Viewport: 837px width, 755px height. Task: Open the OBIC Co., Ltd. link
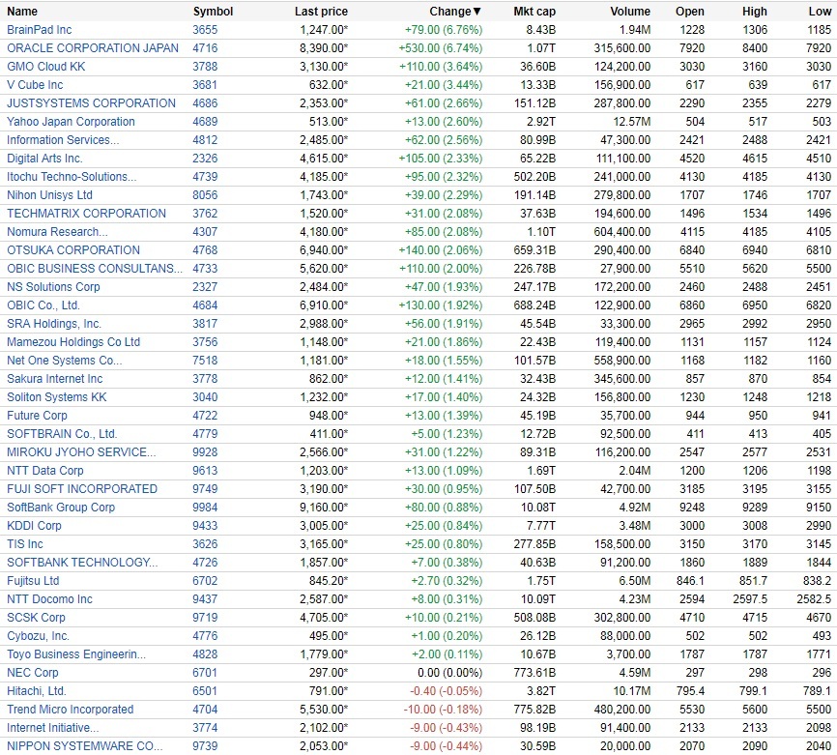pos(43,305)
